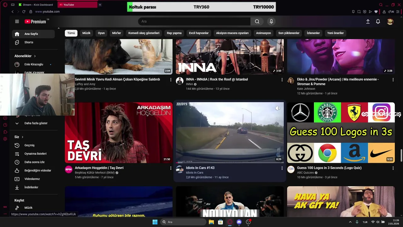Click the Opera player/flow arrow icon
Viewport: 403px width, 227px height.
click(370, 12)
